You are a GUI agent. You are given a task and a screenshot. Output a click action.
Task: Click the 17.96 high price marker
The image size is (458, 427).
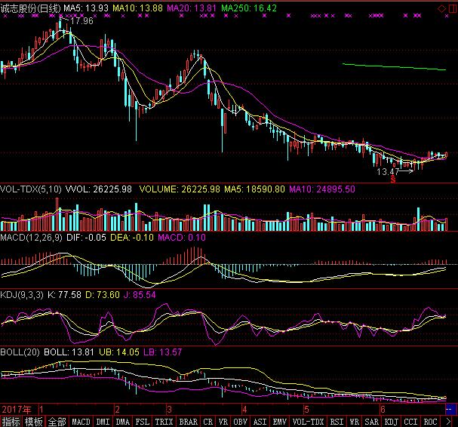pyautogui.click(x=81, y=21)
